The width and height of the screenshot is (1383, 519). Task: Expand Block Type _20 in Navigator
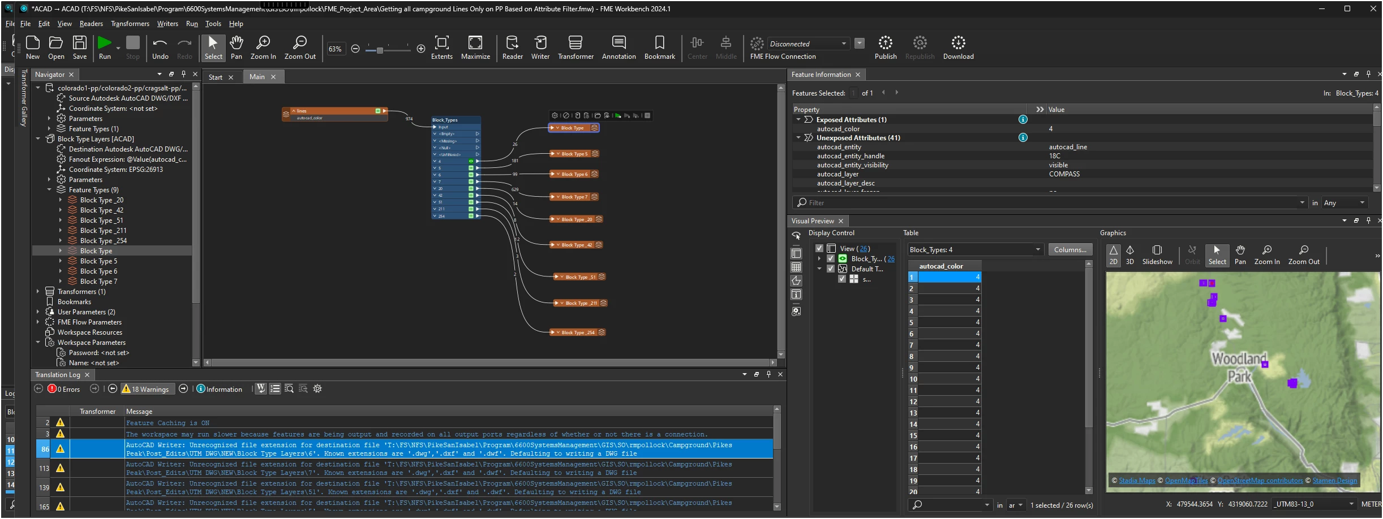61,200
